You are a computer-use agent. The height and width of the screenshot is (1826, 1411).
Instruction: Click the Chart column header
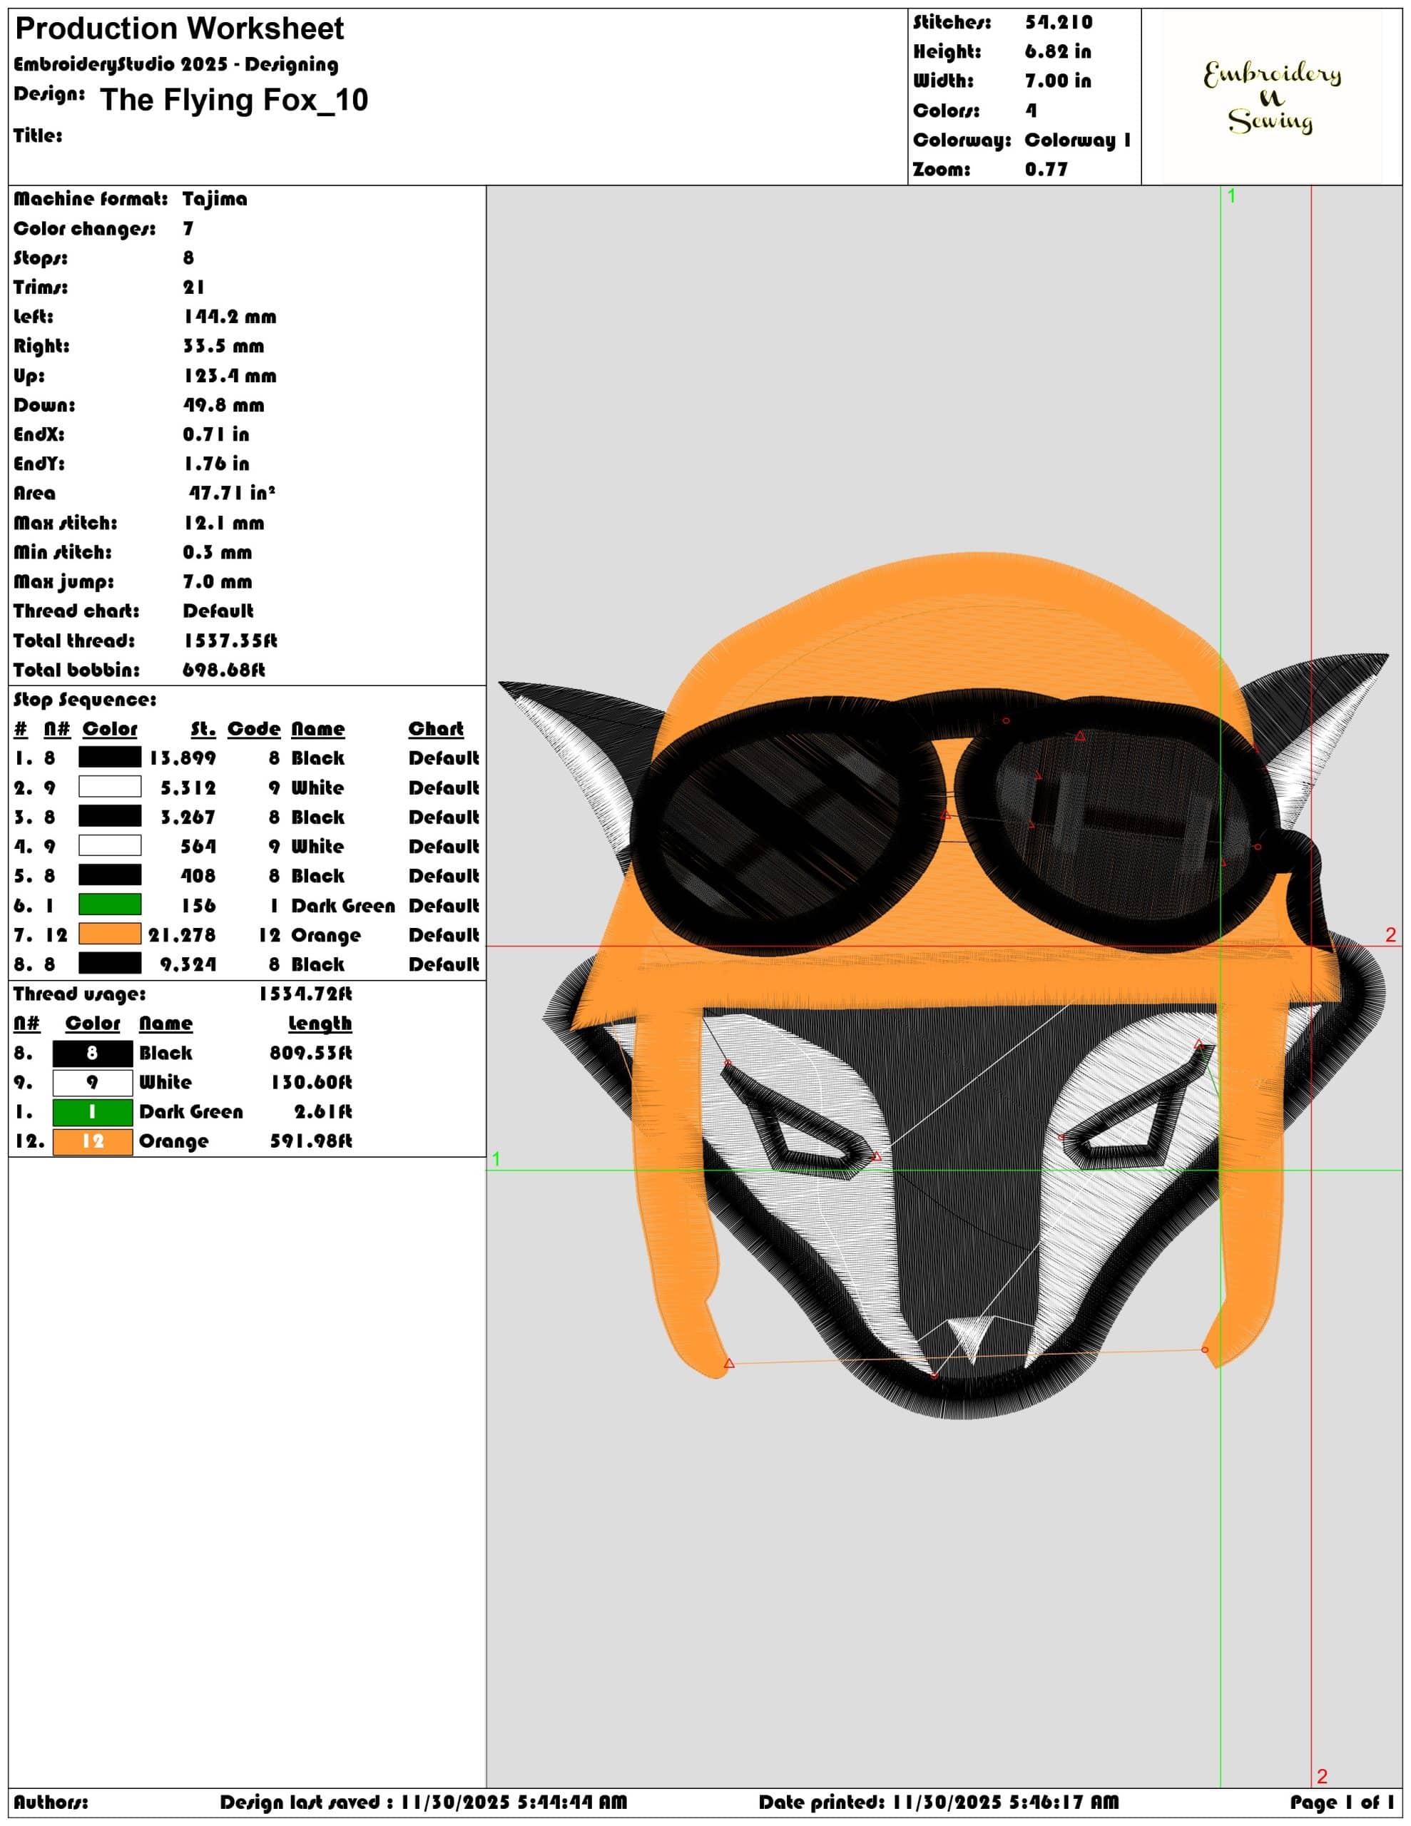(x=436, y=729)
